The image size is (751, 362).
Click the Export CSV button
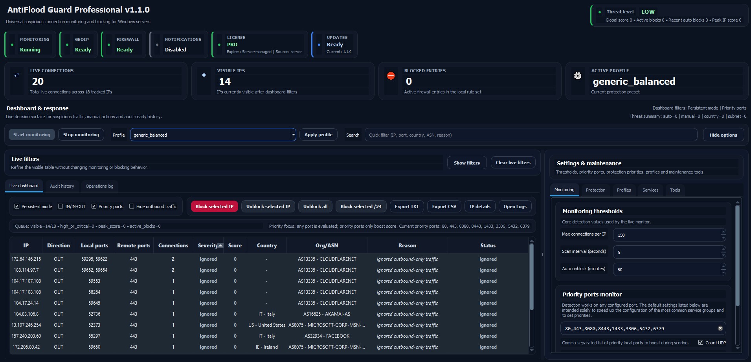pos(444,207)
